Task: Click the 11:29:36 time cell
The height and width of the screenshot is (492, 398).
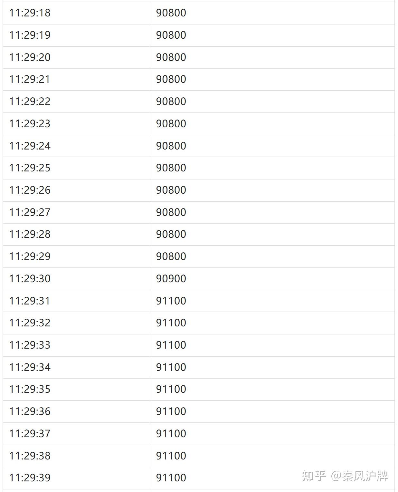Action: click(76, 412)
